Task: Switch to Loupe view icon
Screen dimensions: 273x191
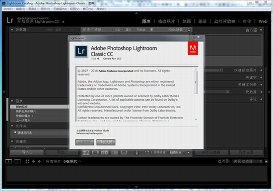Action: tap(95, 153)
